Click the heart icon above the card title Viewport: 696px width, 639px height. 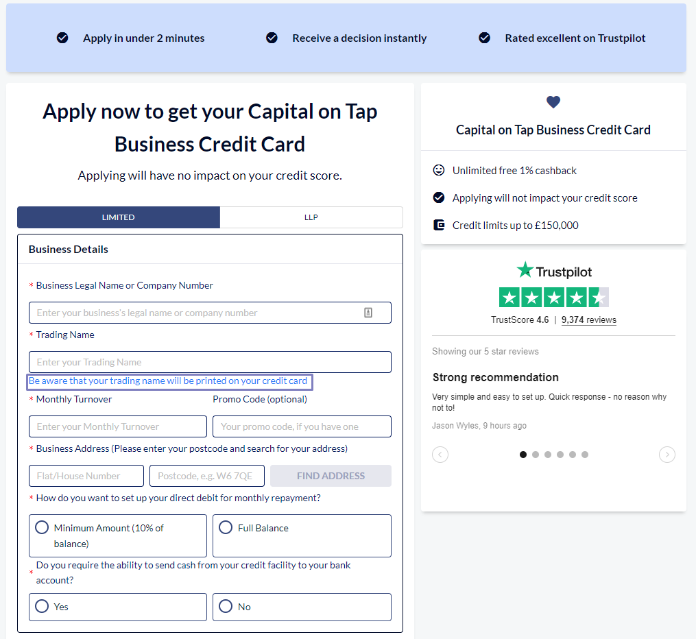553,102
